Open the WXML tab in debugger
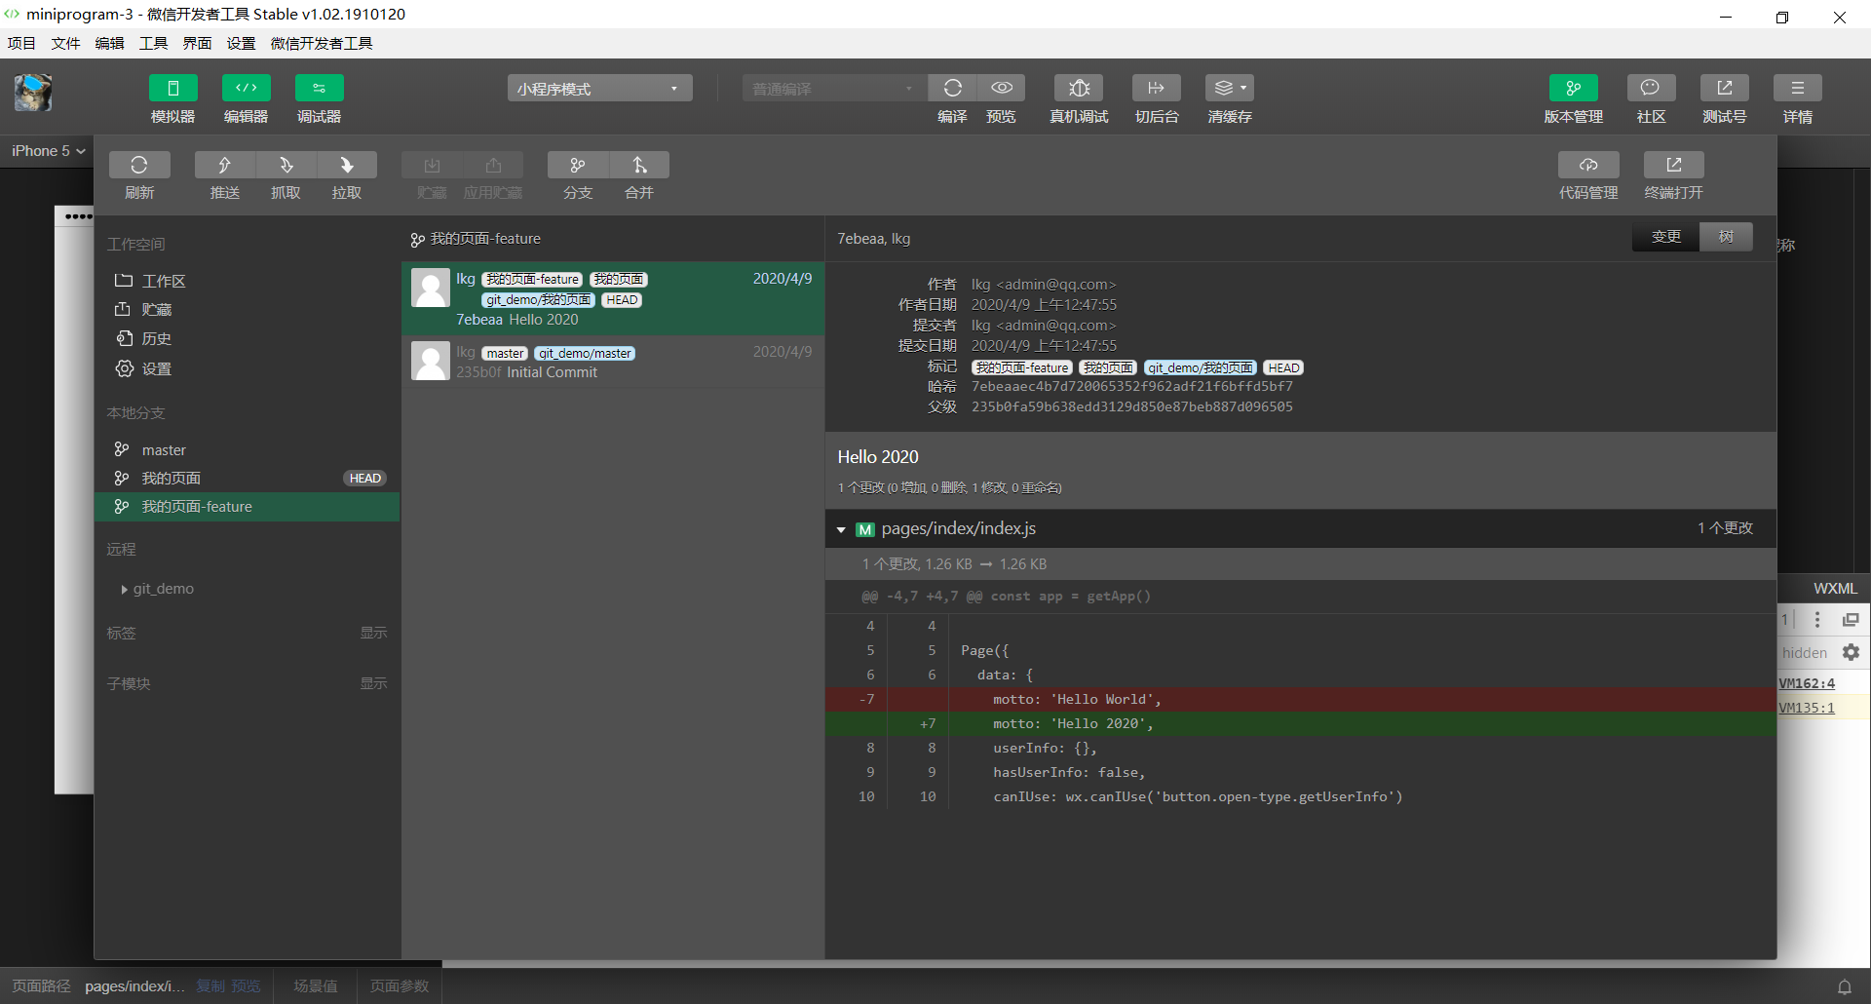This screenshot has width=1871, height=1004. [x=1835, y=589]
